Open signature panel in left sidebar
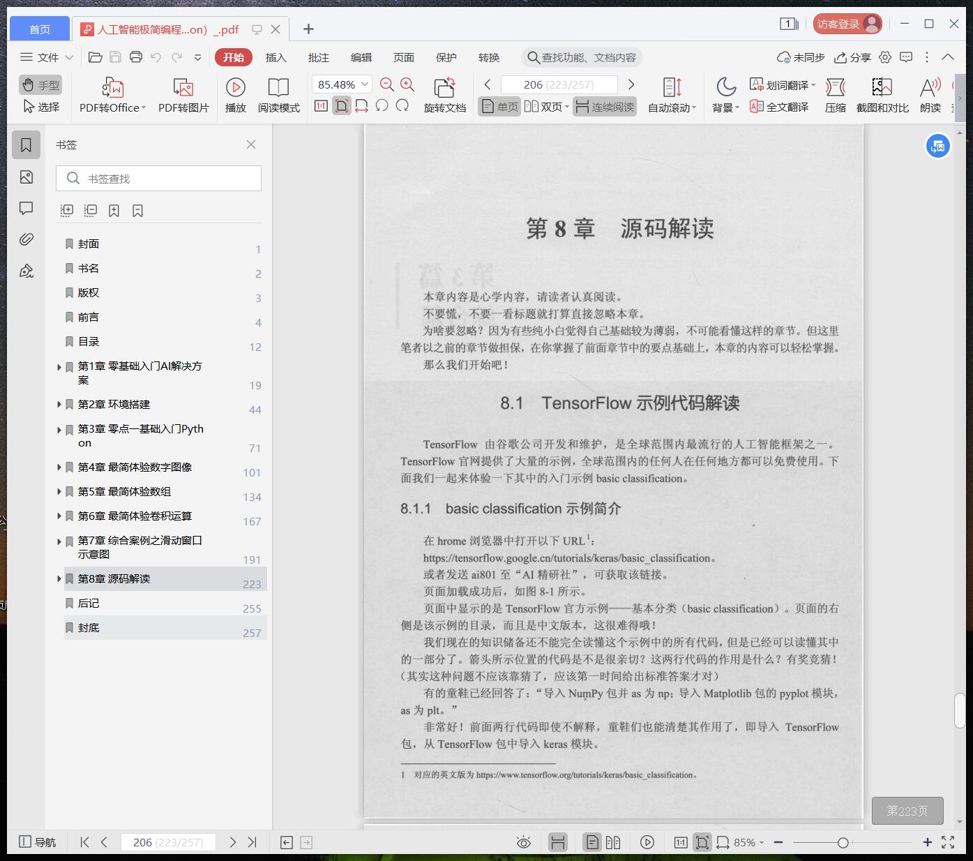Screen dimensions: 973x861 pos(27,271)
